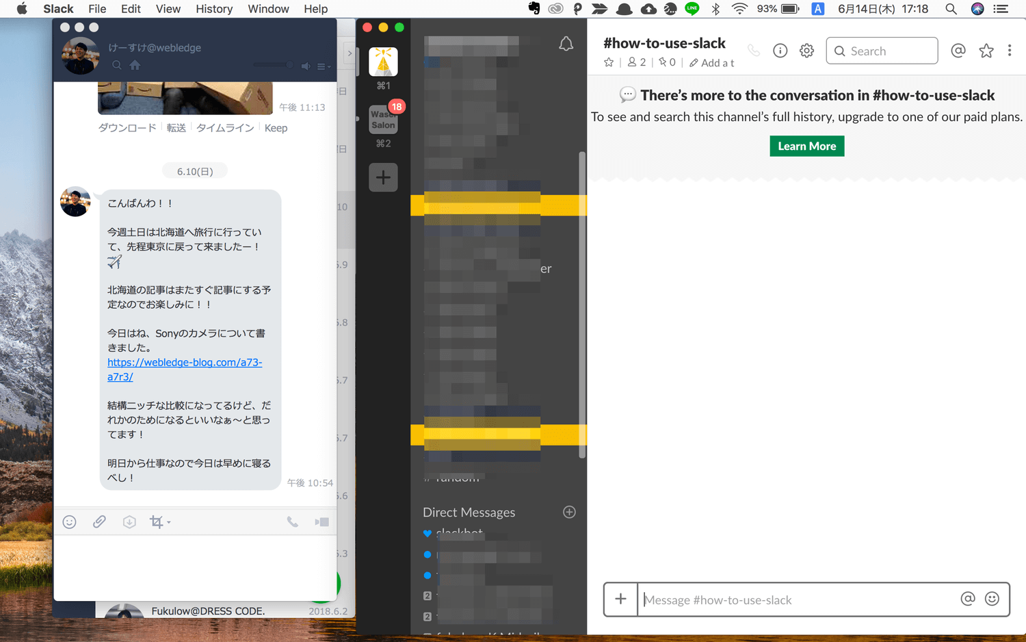The image size is (1026, 642).
Task: Add a new workspace with the plus button
Action: pyautogui.click(x=383, y=177)
